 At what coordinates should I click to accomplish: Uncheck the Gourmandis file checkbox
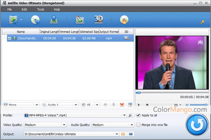pos(9,38)
